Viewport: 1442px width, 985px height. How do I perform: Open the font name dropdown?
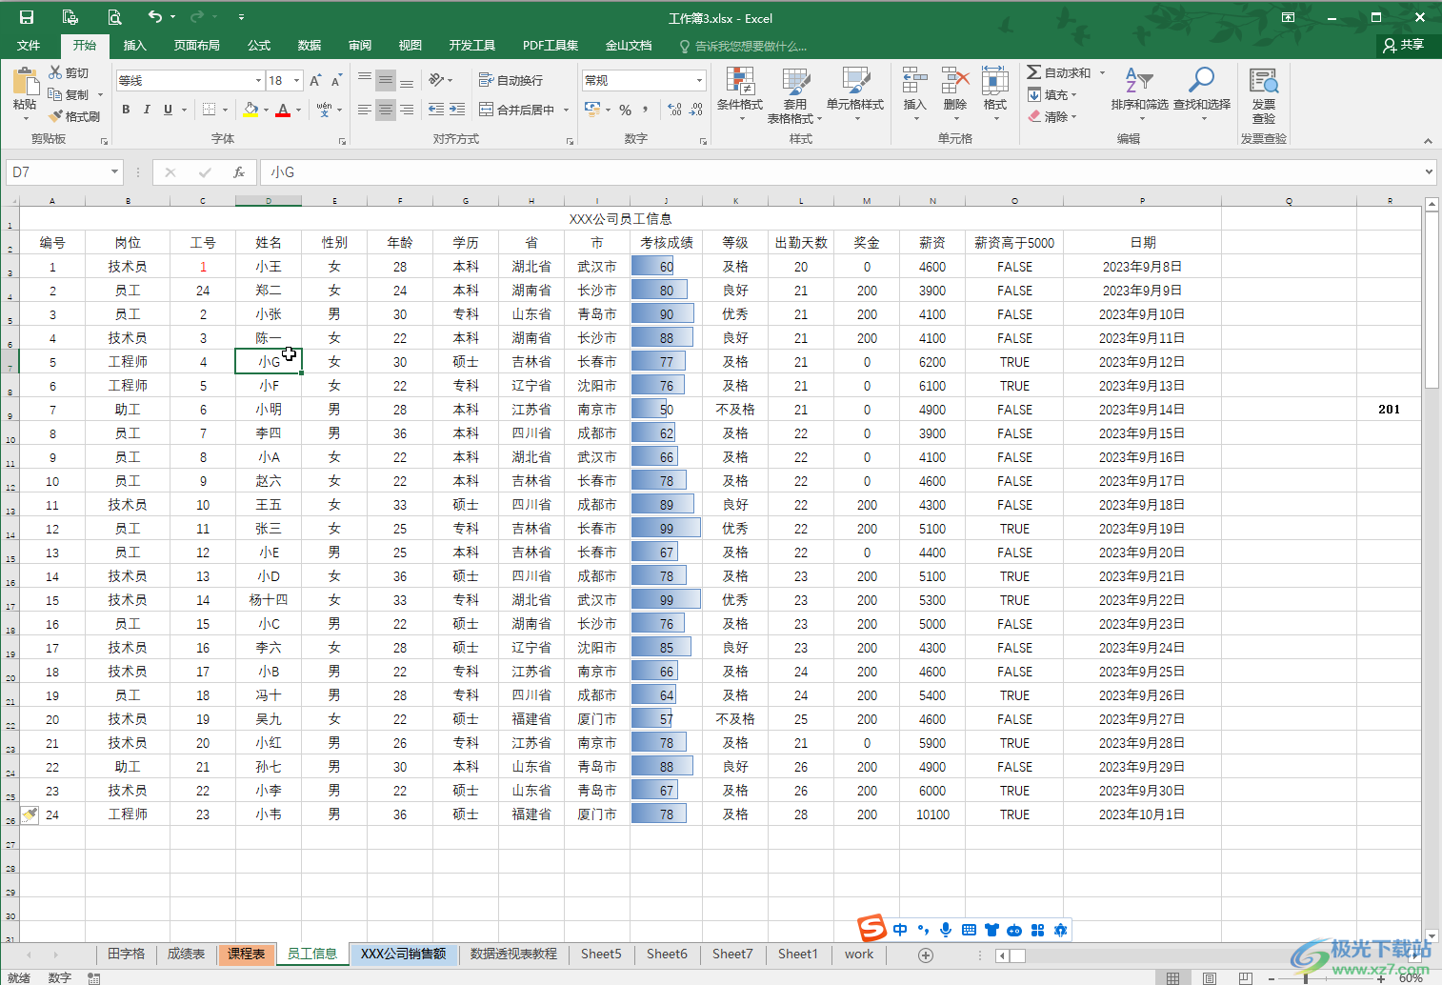258,81
